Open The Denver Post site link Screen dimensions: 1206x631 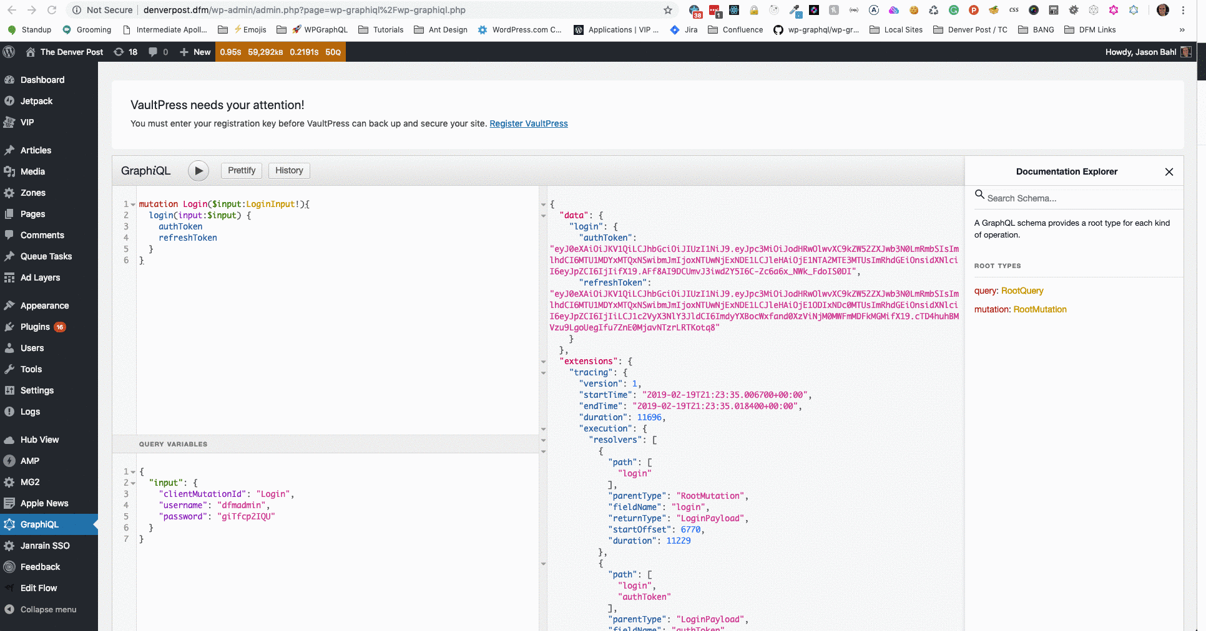click(64, 52)
